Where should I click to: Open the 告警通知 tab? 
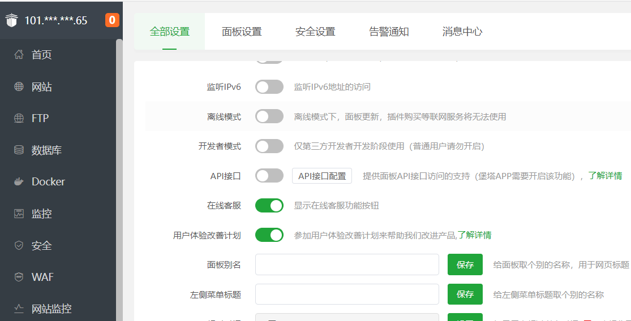point(389,32)
